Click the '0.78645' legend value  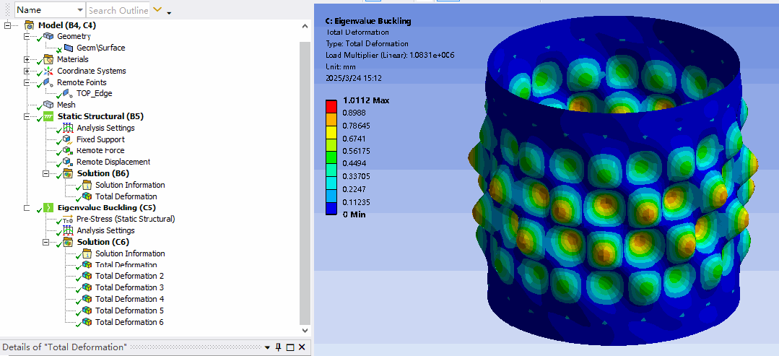(356, 126)
